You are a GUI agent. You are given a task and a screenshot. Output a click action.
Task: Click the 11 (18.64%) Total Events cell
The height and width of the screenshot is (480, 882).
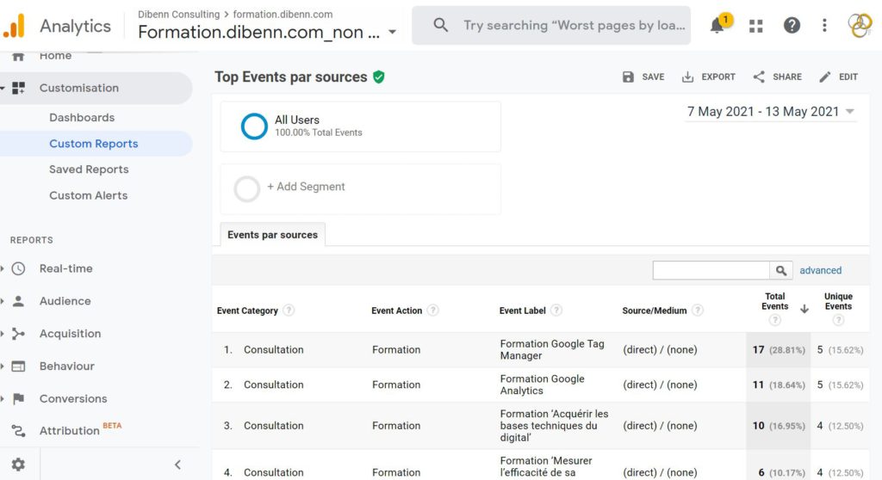779,385
